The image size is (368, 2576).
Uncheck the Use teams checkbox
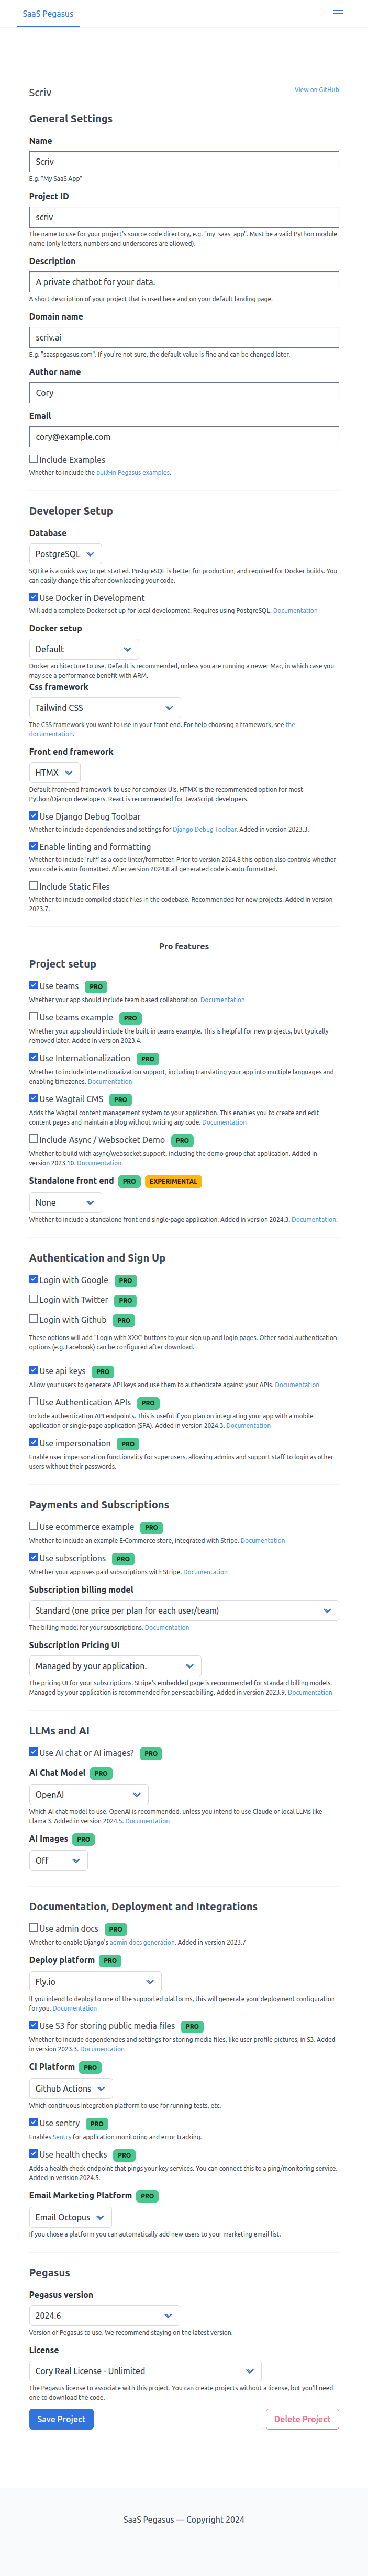pyautogui.click(x=34, y=985)
